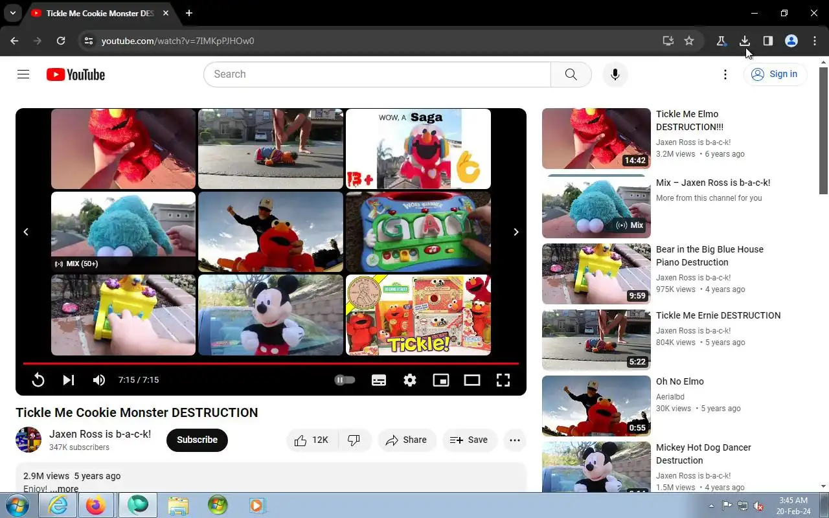
Task: Skip to the next video
Action: click(x=69, y=380)
